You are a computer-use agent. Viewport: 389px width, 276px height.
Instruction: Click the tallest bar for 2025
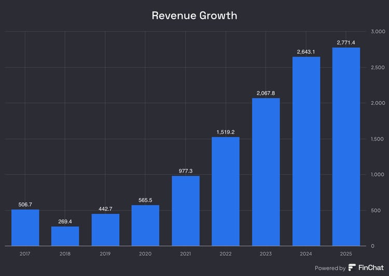tap(346, 147)
